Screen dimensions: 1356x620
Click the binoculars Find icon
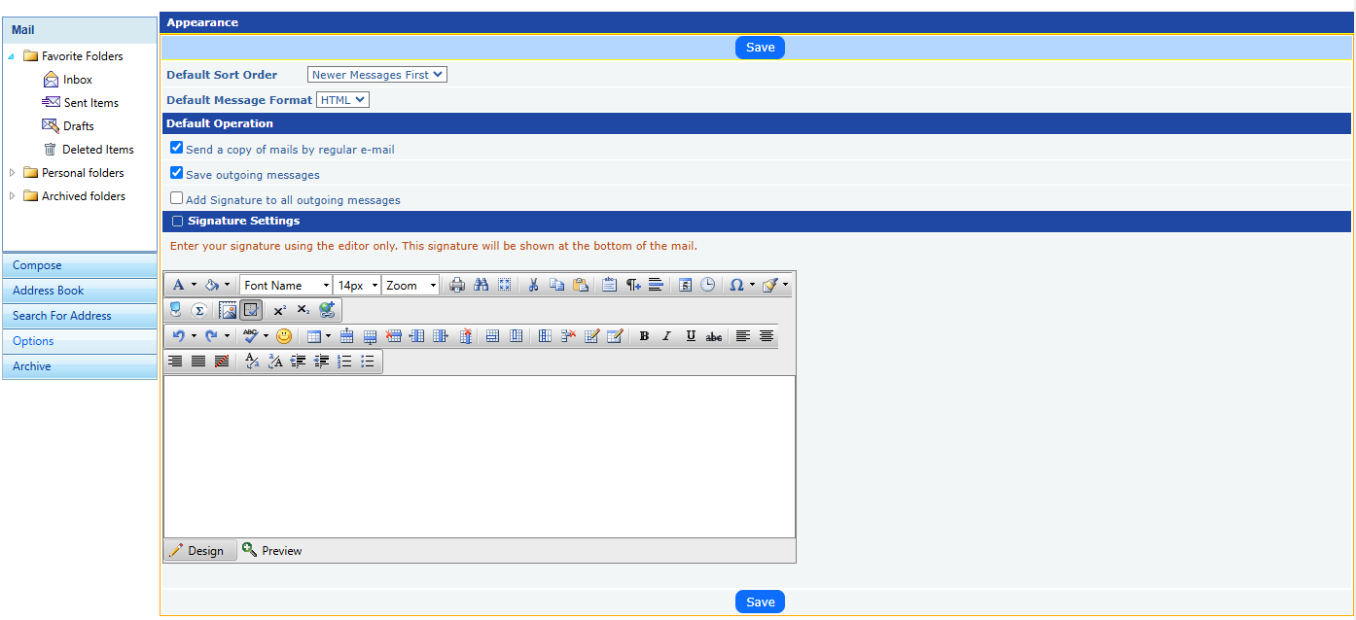(x=481, y=286)
